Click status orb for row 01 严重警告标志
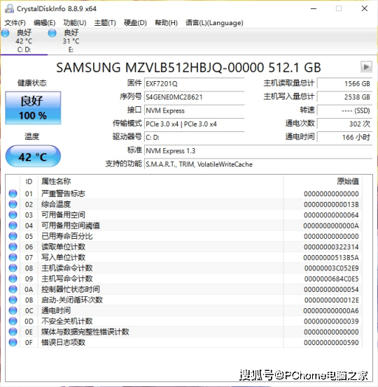The width and height of the screenshot is (378, 387). click(13, 193)
